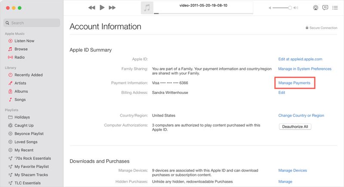
Task: Click the Search field in sidebar
Action: pos(32,23)
